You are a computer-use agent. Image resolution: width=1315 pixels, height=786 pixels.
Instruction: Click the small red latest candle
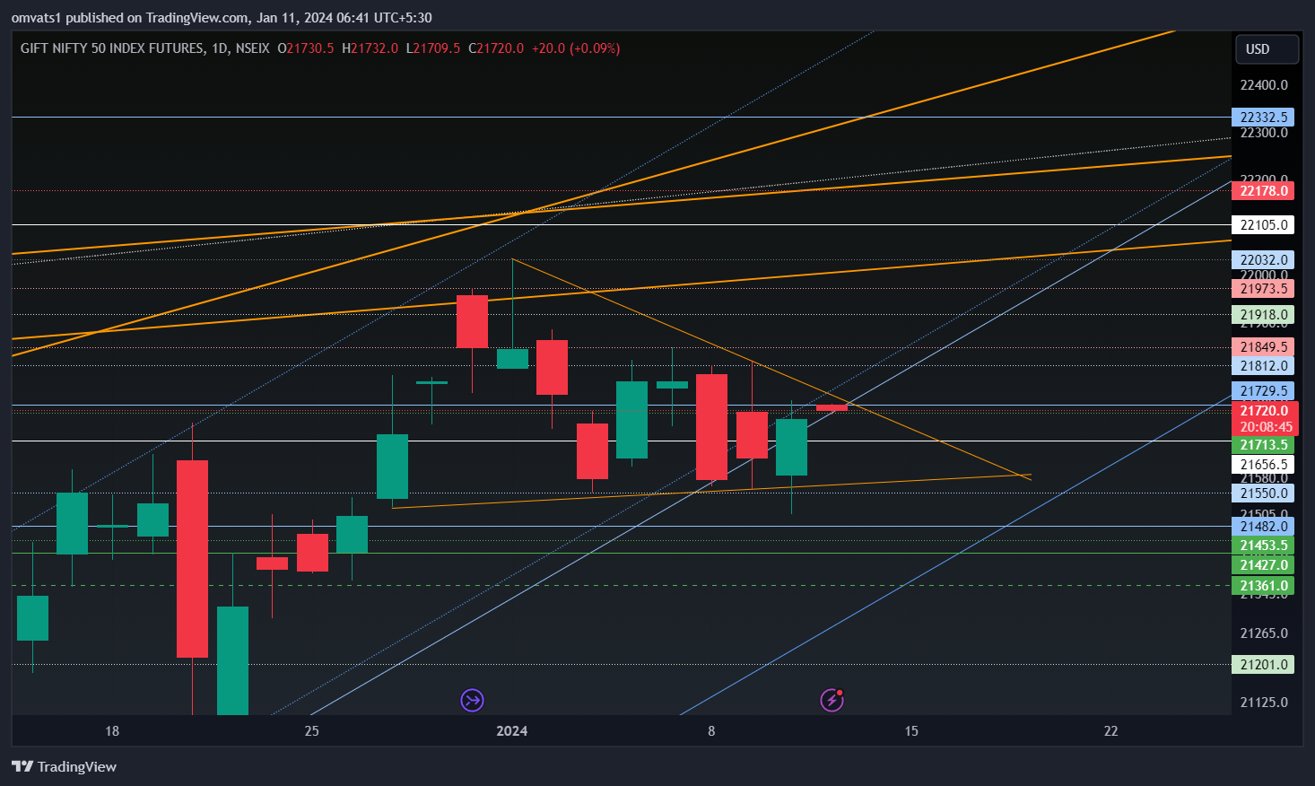coord(832,408)
